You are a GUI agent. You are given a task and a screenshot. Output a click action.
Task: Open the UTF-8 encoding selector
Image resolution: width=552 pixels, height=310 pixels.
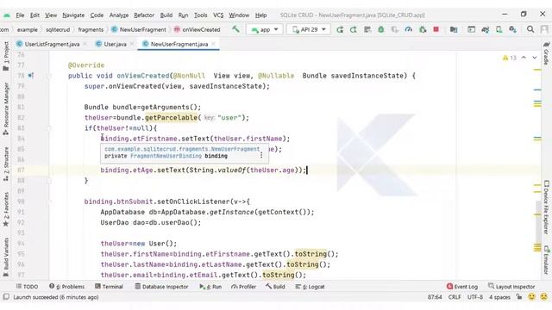tap(475, 297)
